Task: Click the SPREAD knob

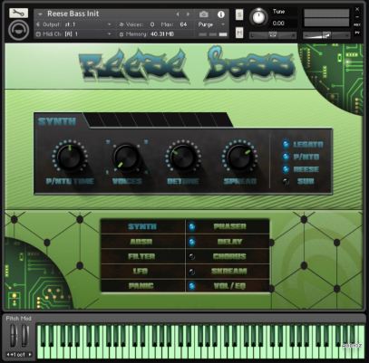Action: (x=240, y=157)
